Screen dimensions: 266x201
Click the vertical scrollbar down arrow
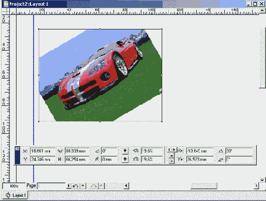pyautogui.click(x=262, y=180)
